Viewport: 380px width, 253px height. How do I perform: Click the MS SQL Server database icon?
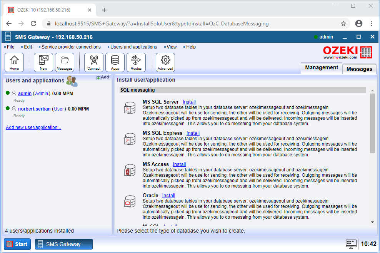point(130,108)
